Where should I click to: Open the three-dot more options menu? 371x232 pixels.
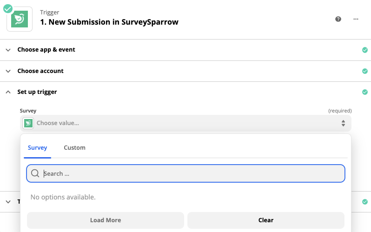click(x=356, y=19)
